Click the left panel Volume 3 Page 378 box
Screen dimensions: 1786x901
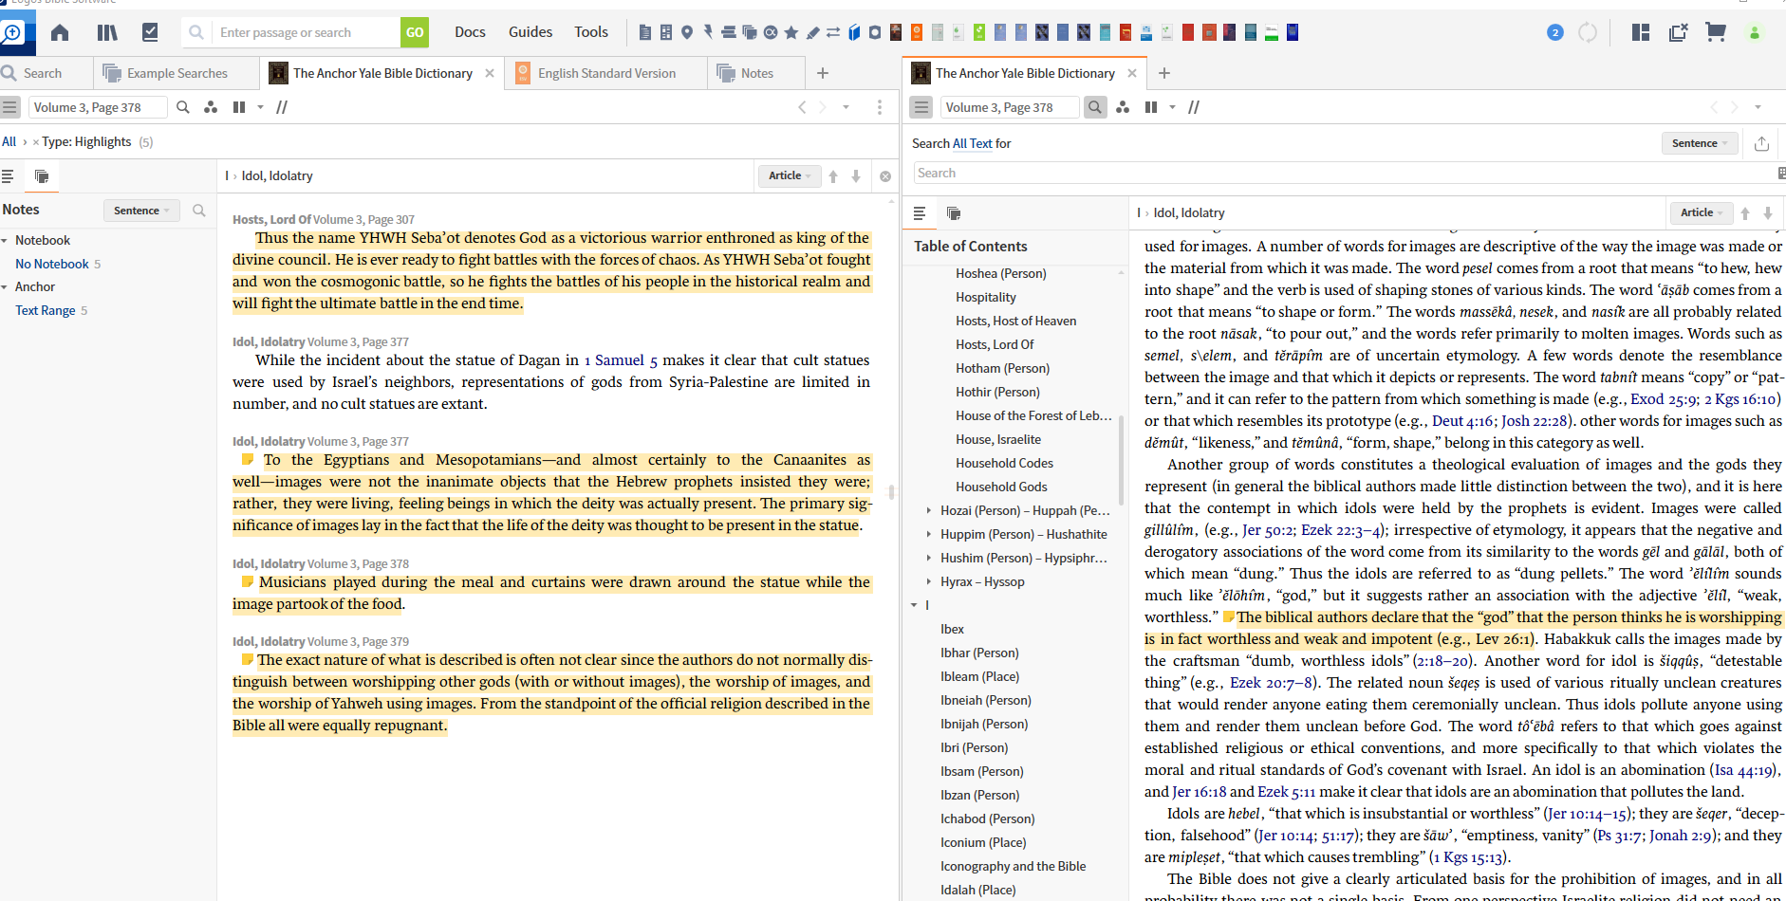[x=98, y=107]
